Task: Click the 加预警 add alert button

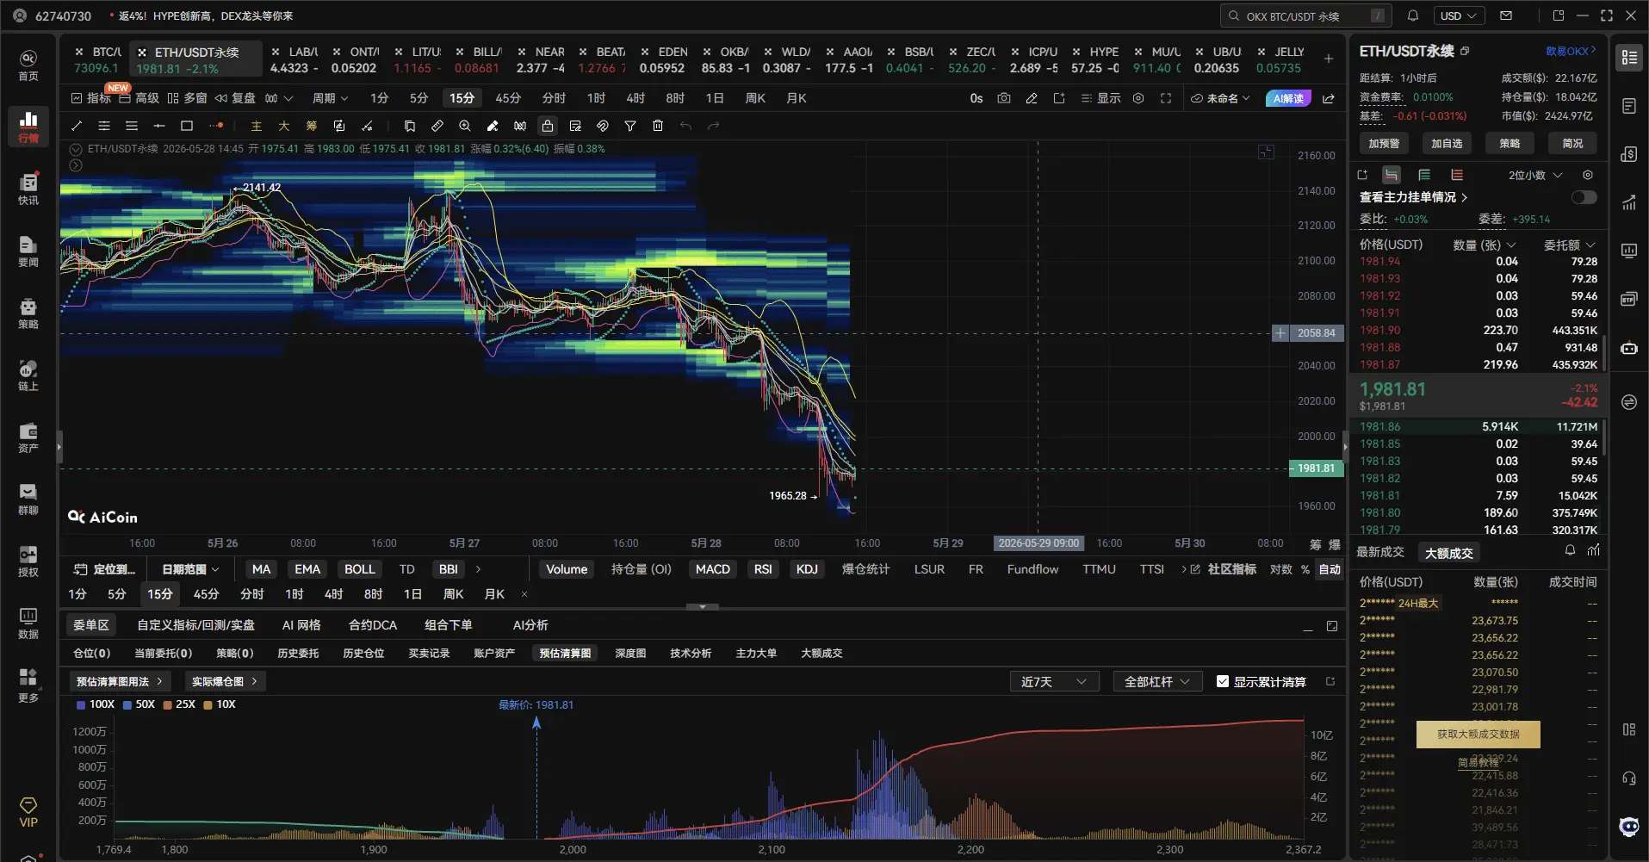Action: (x=1384, y=144)
